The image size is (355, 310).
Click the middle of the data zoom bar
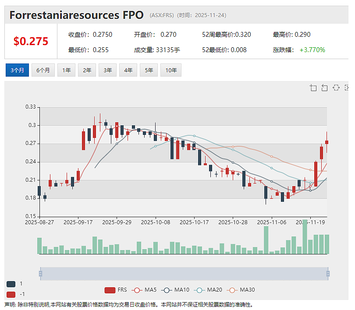(x=184, y=274)
